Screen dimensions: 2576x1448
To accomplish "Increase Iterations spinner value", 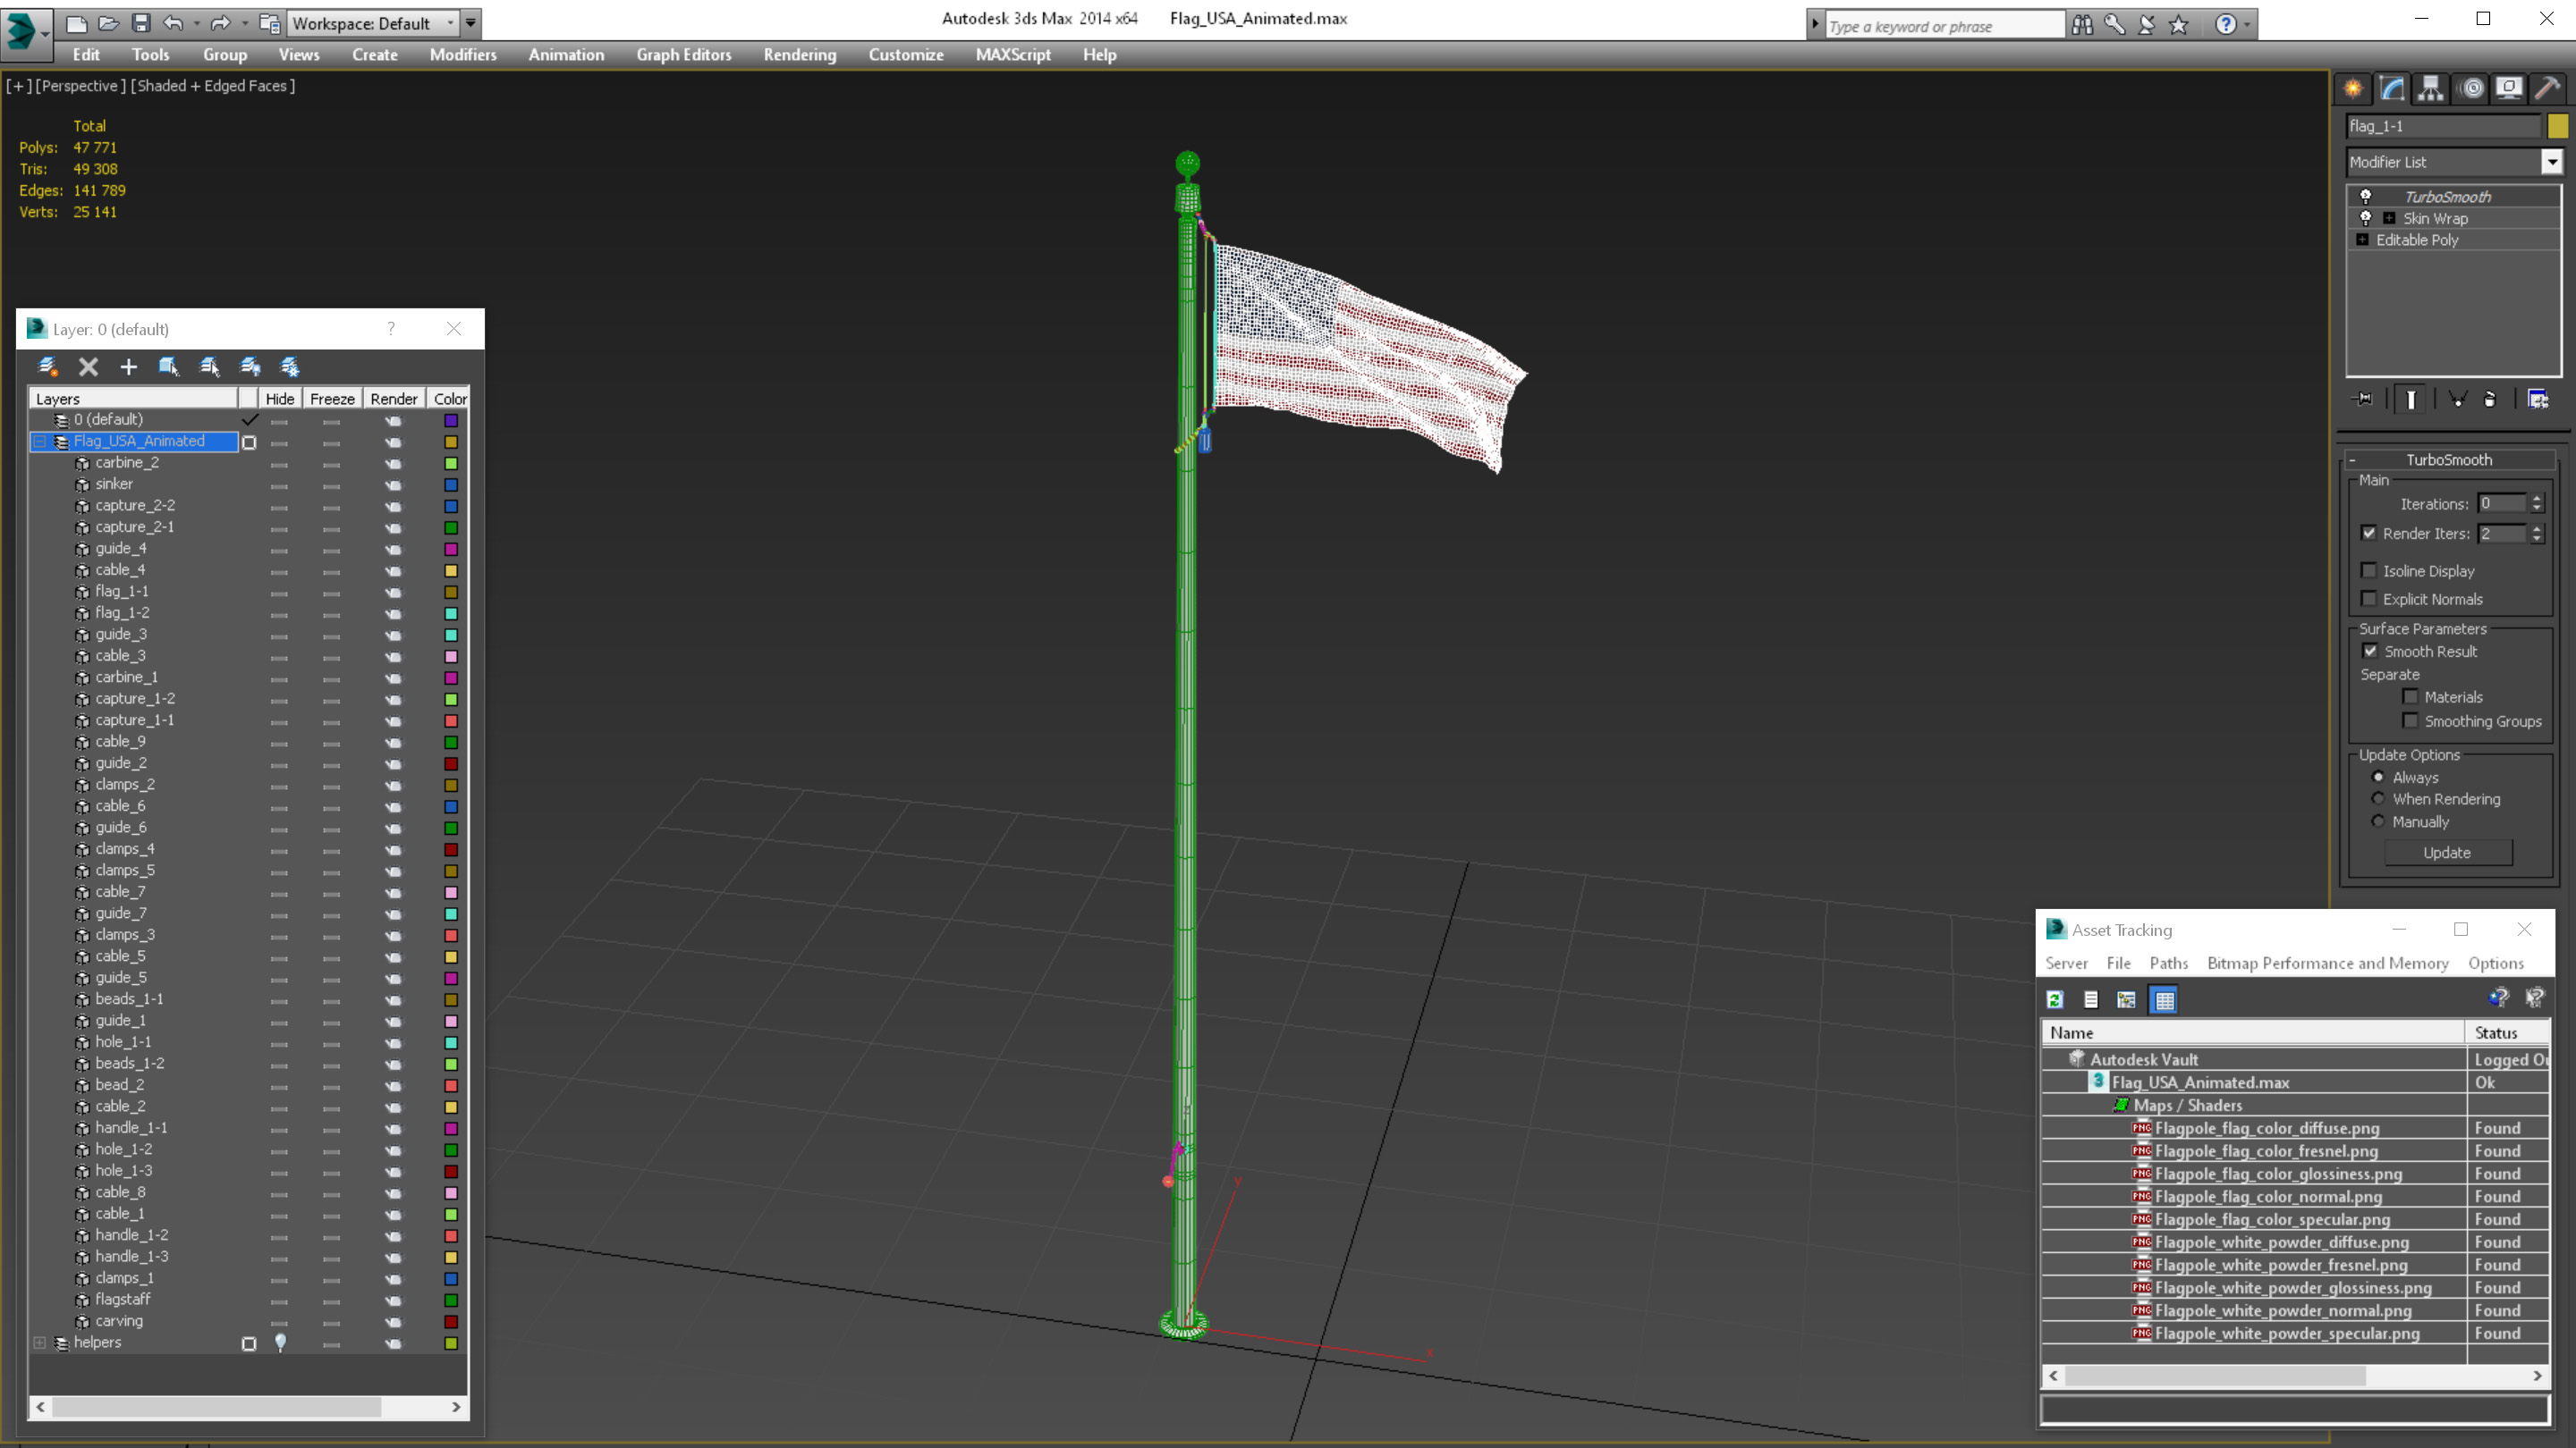I will point(2537,499).
